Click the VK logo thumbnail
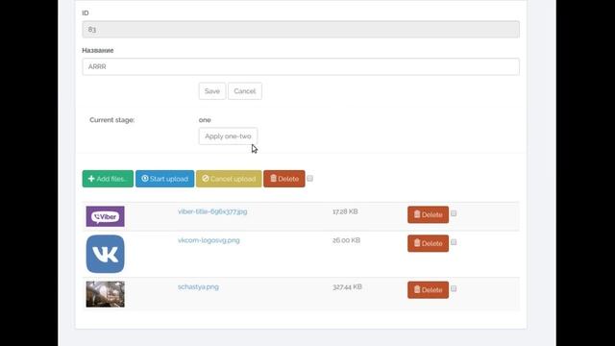The width and height of the screenshot is (615, 346). 105,254
